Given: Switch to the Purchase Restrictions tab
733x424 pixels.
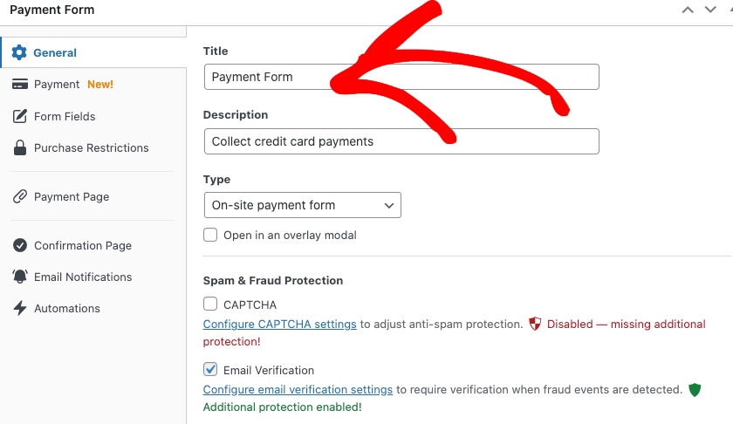Looking at the screenshot, I should tap(91, 148).
